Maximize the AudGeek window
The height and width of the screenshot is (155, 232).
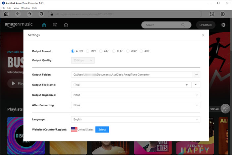point(218,3)
